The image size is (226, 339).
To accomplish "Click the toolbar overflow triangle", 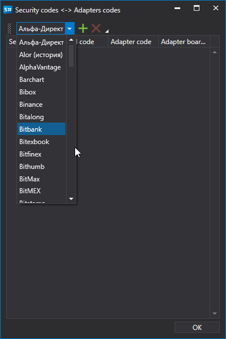I will pyautogui.click(x=107, y=31).
